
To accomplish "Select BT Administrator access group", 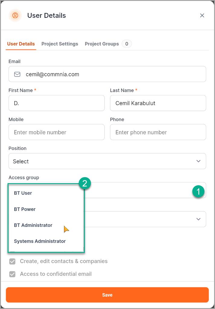I will tap(33, 225).
